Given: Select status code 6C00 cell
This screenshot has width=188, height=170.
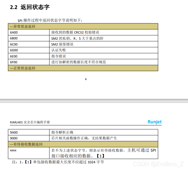Looking at the screenshot, I should 29,44.
